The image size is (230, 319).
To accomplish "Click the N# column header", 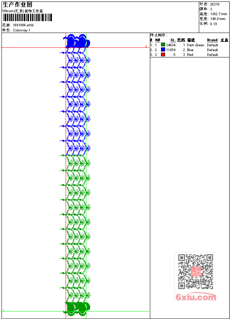I will [157, 40].
